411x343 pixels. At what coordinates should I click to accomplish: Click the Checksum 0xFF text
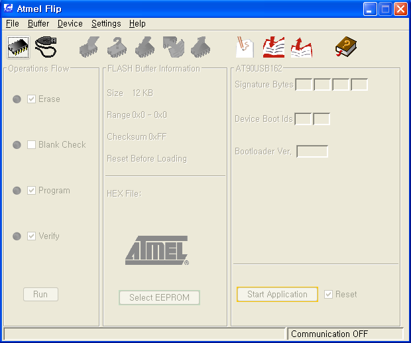tap(137, 136)
